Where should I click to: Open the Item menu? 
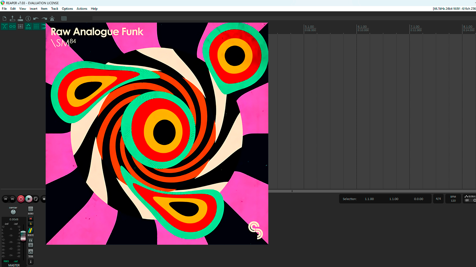44,9
